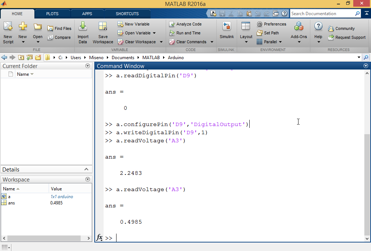Select variable 'a' in Workspace
Screen dimensions: 371x251
pos(9,197)
